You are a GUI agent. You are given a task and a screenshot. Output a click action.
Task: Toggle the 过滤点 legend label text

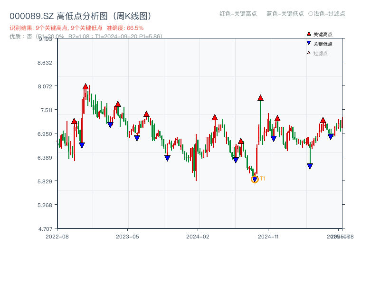tap(321, 53)
